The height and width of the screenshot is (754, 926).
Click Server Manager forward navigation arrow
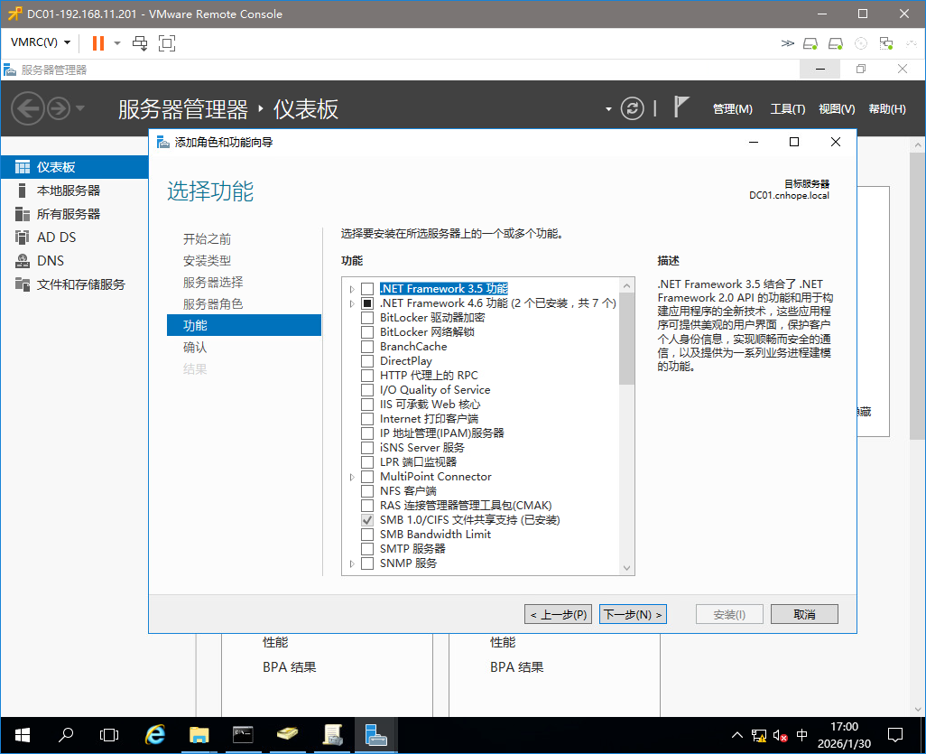pos(59,108)
